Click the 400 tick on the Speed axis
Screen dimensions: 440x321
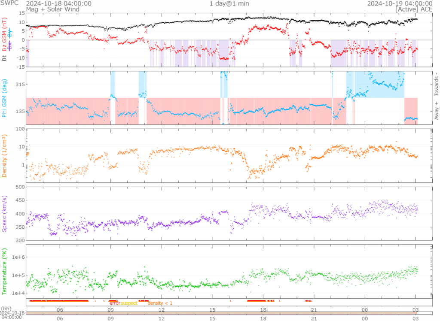click(20, 214)
